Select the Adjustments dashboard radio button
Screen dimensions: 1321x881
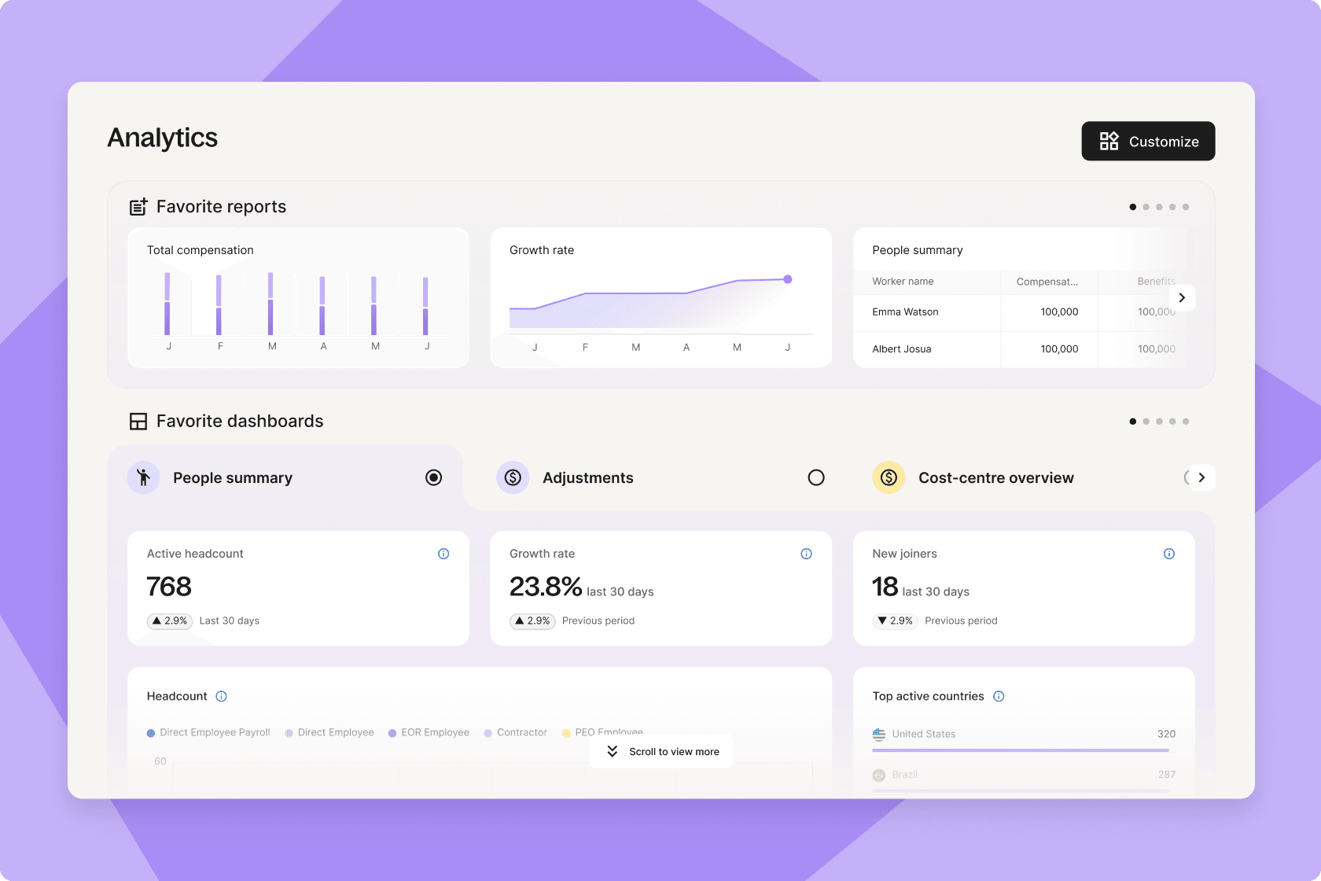pos(816,477)
